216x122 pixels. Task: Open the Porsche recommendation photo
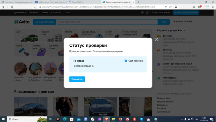click(x=101, y=107)
